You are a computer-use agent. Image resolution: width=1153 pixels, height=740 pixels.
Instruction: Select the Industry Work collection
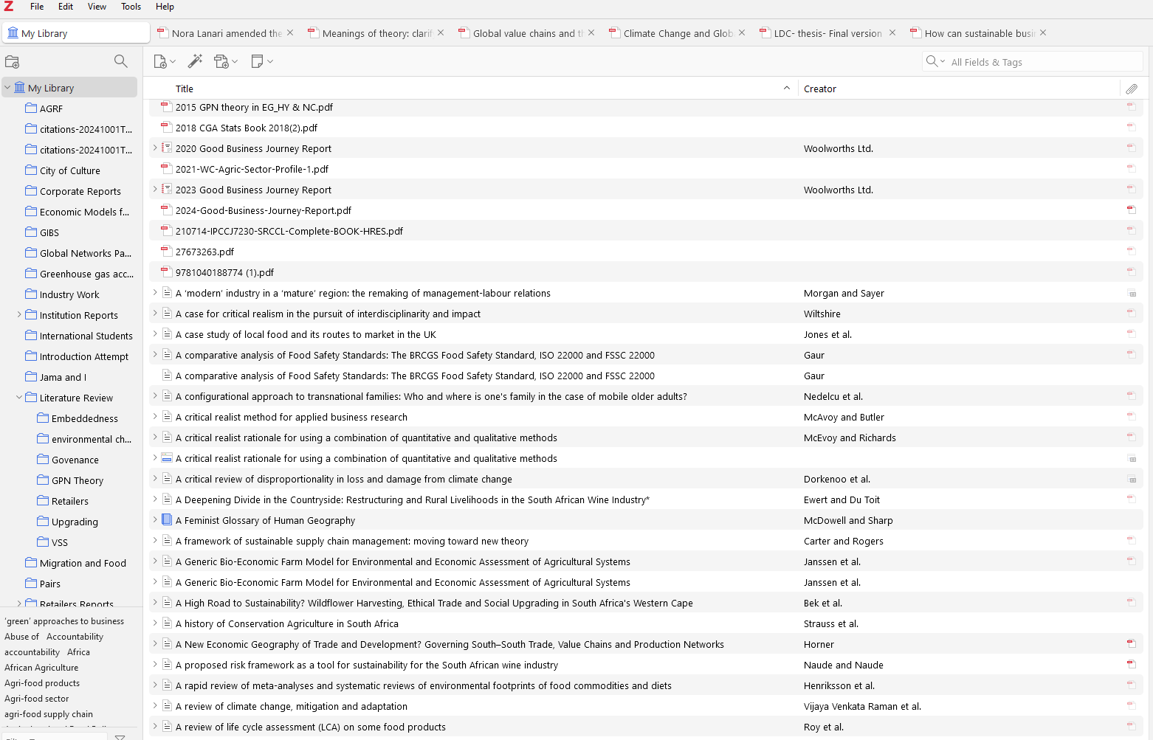(x=69, y=294)
